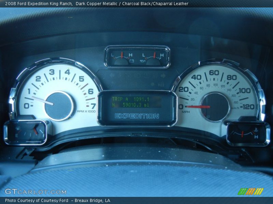
Task: Click the 0 on the tachometer
Action: [27, 106]
